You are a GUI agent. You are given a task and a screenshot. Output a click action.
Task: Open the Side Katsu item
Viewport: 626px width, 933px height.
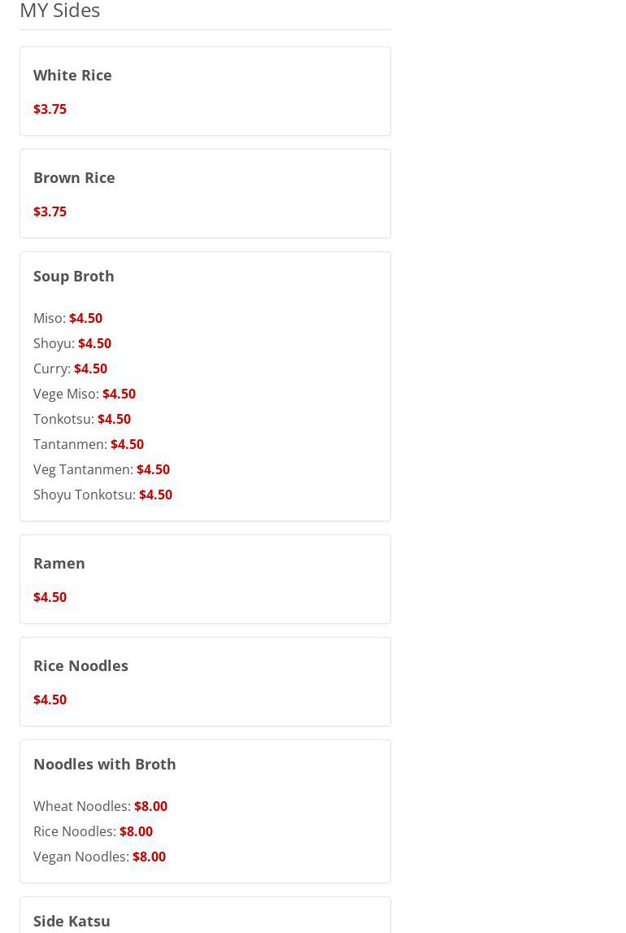click(72, 921)
